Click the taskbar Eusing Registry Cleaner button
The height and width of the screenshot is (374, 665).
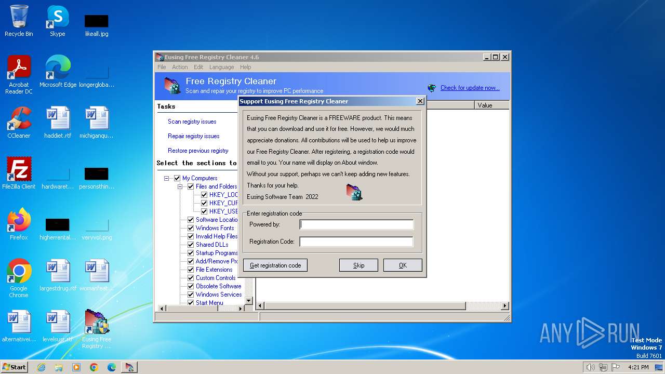[129, 367]
